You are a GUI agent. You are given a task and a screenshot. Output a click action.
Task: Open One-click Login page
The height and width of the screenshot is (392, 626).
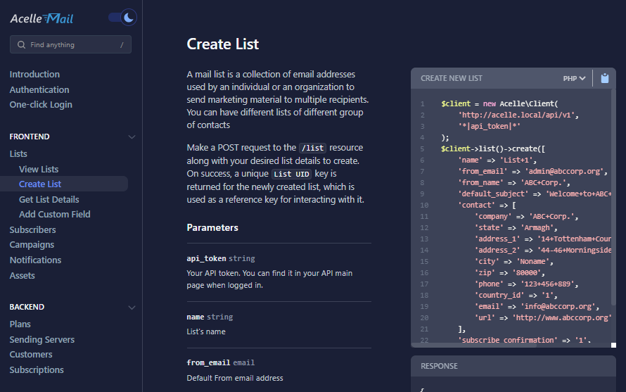pyautogui.click(x=41, y=105)
